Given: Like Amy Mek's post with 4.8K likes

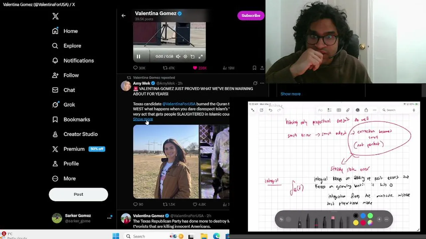Looking at the screenshot, I should (x=199, y=204).
